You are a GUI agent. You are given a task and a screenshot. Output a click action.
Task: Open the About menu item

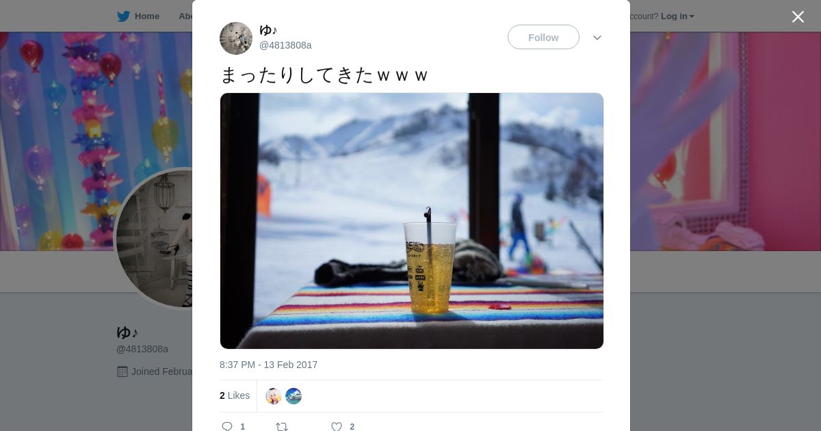185,16
